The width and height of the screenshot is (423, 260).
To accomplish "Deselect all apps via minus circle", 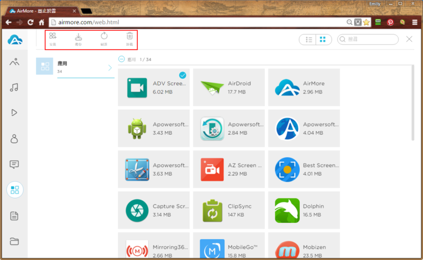I will pos(121,59).
